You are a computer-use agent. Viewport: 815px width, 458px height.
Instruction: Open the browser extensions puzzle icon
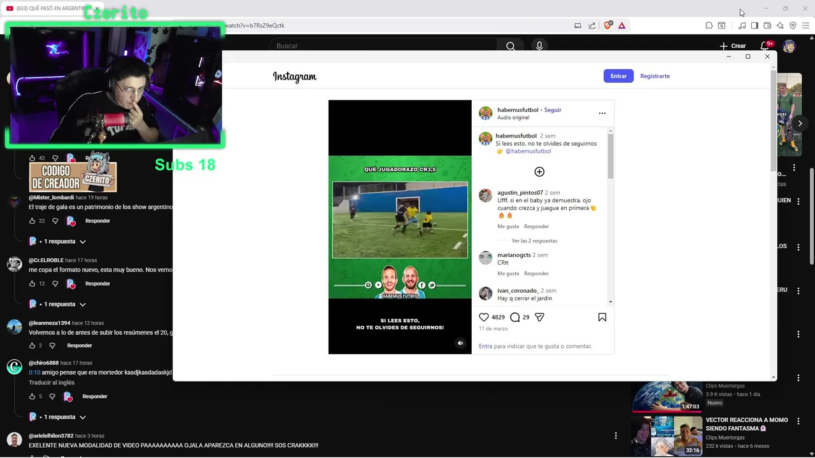pyautogui.click(x=709, y=25)
